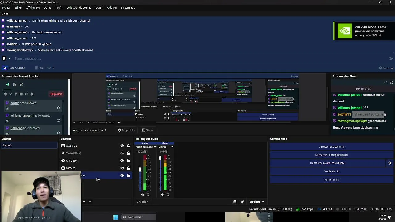Open the Outils menu

(99, 7)
